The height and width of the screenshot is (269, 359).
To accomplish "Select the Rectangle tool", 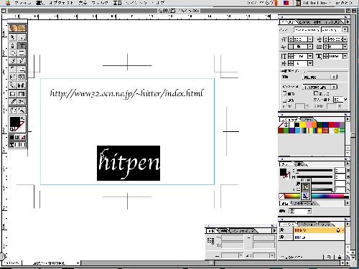I will pyautogui.click(x=22, y=53).
